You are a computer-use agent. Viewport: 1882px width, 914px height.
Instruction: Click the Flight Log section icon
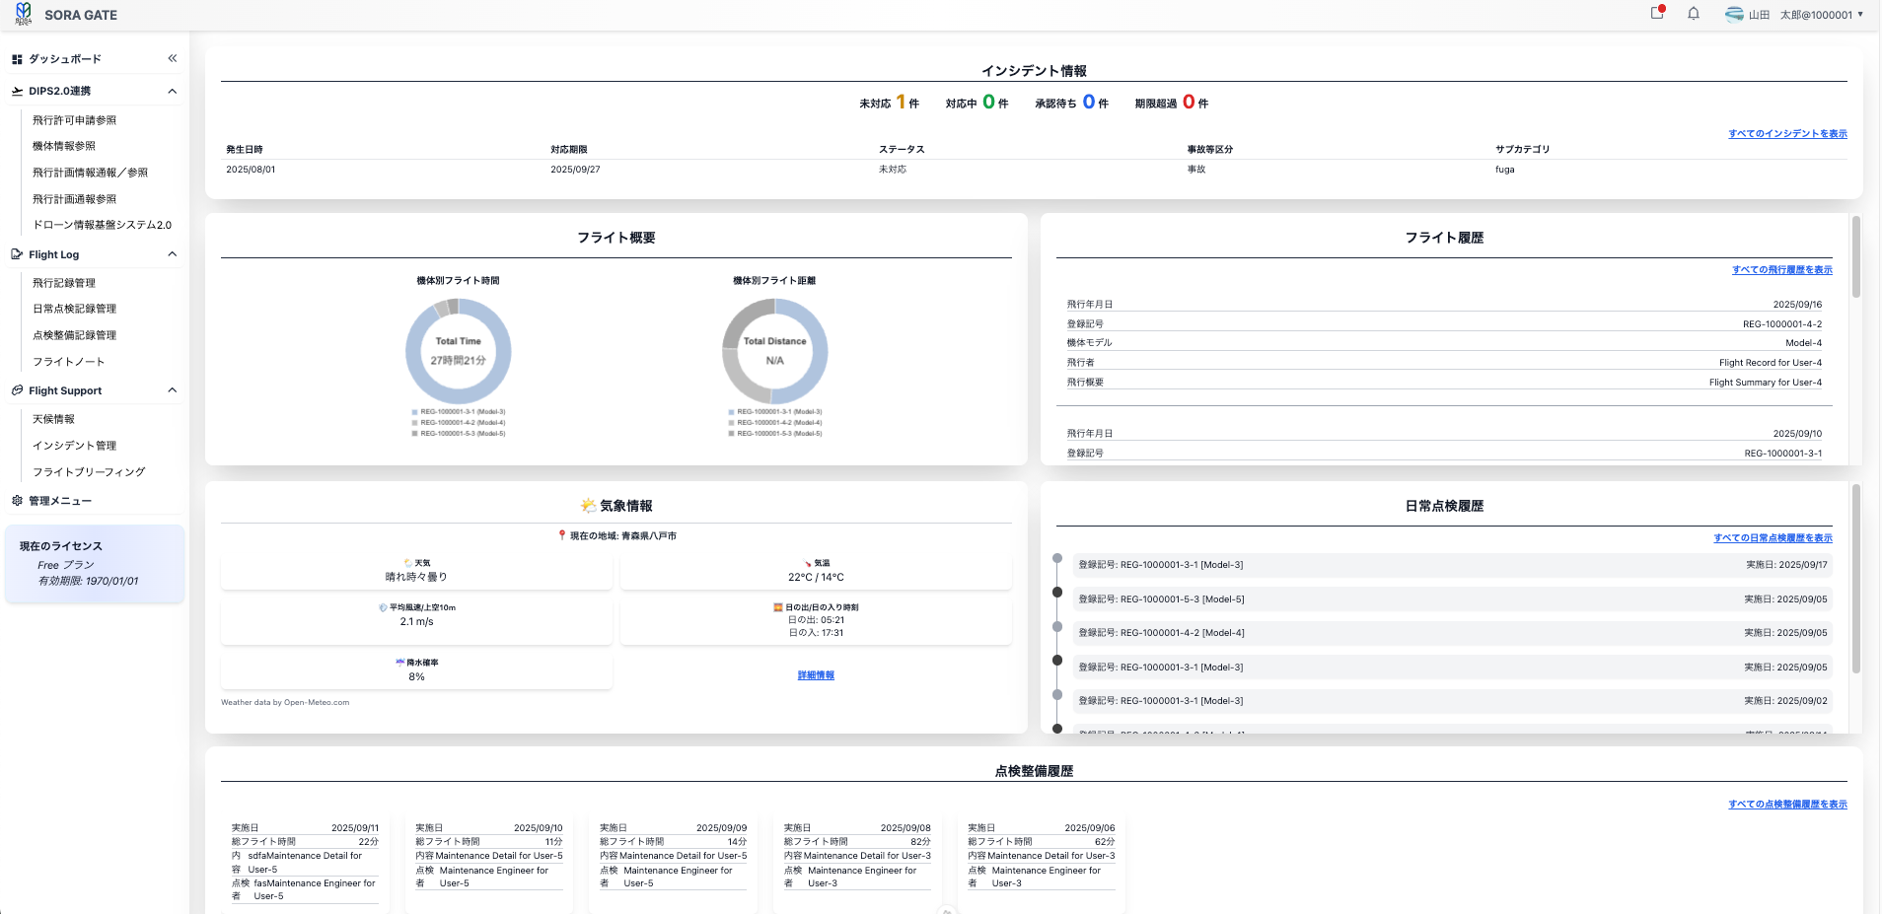tap(17, 254)
